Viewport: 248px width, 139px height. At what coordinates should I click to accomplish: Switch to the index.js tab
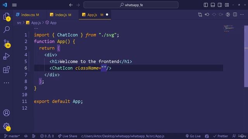63,15
